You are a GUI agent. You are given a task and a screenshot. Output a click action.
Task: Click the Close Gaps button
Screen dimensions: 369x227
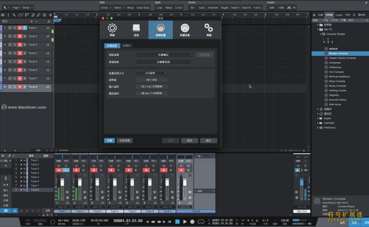click(143, 8)
